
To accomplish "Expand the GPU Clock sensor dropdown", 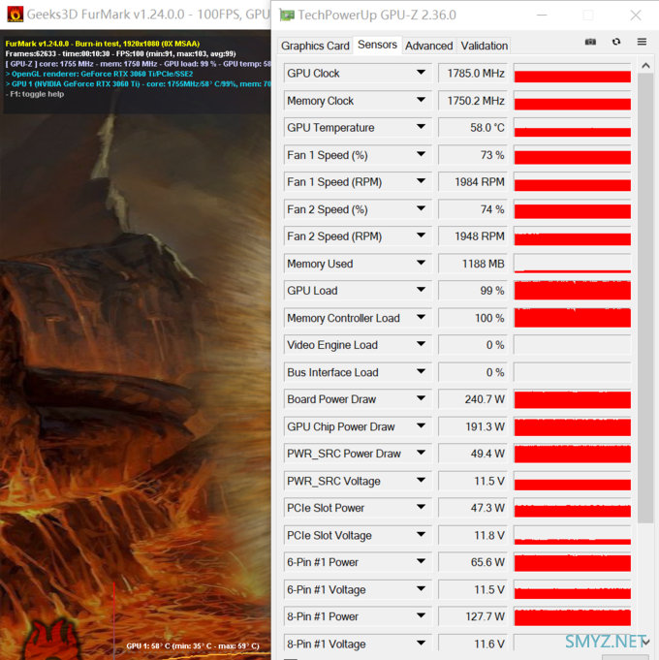I will (422, 73).
